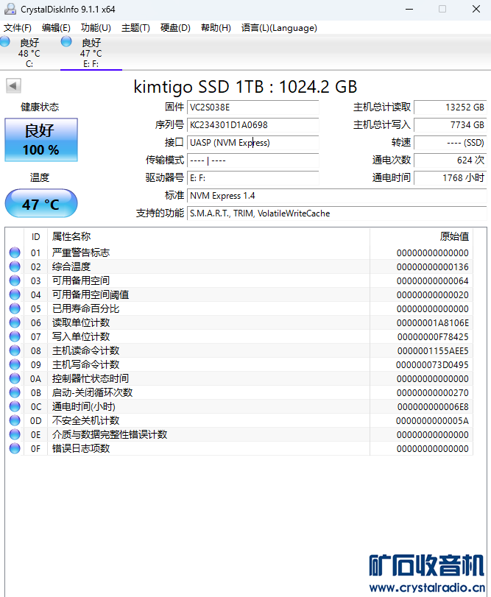
Task: Open the 帮助(H) menu
Action: point(216,28)
